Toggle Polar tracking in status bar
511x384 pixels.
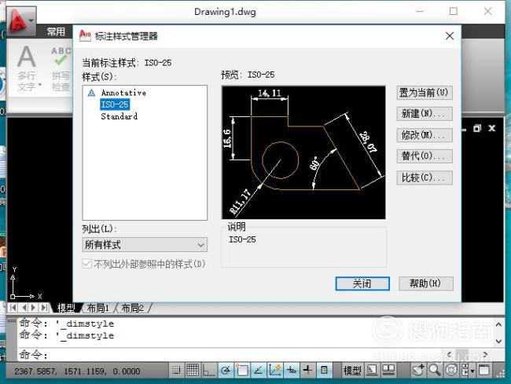[226, 370]
